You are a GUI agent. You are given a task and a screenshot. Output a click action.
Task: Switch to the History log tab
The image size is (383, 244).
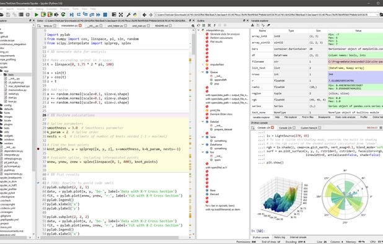point(279,237)
